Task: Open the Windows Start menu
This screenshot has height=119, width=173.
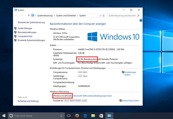Action: pyautogui.click(x=4, y=116)
